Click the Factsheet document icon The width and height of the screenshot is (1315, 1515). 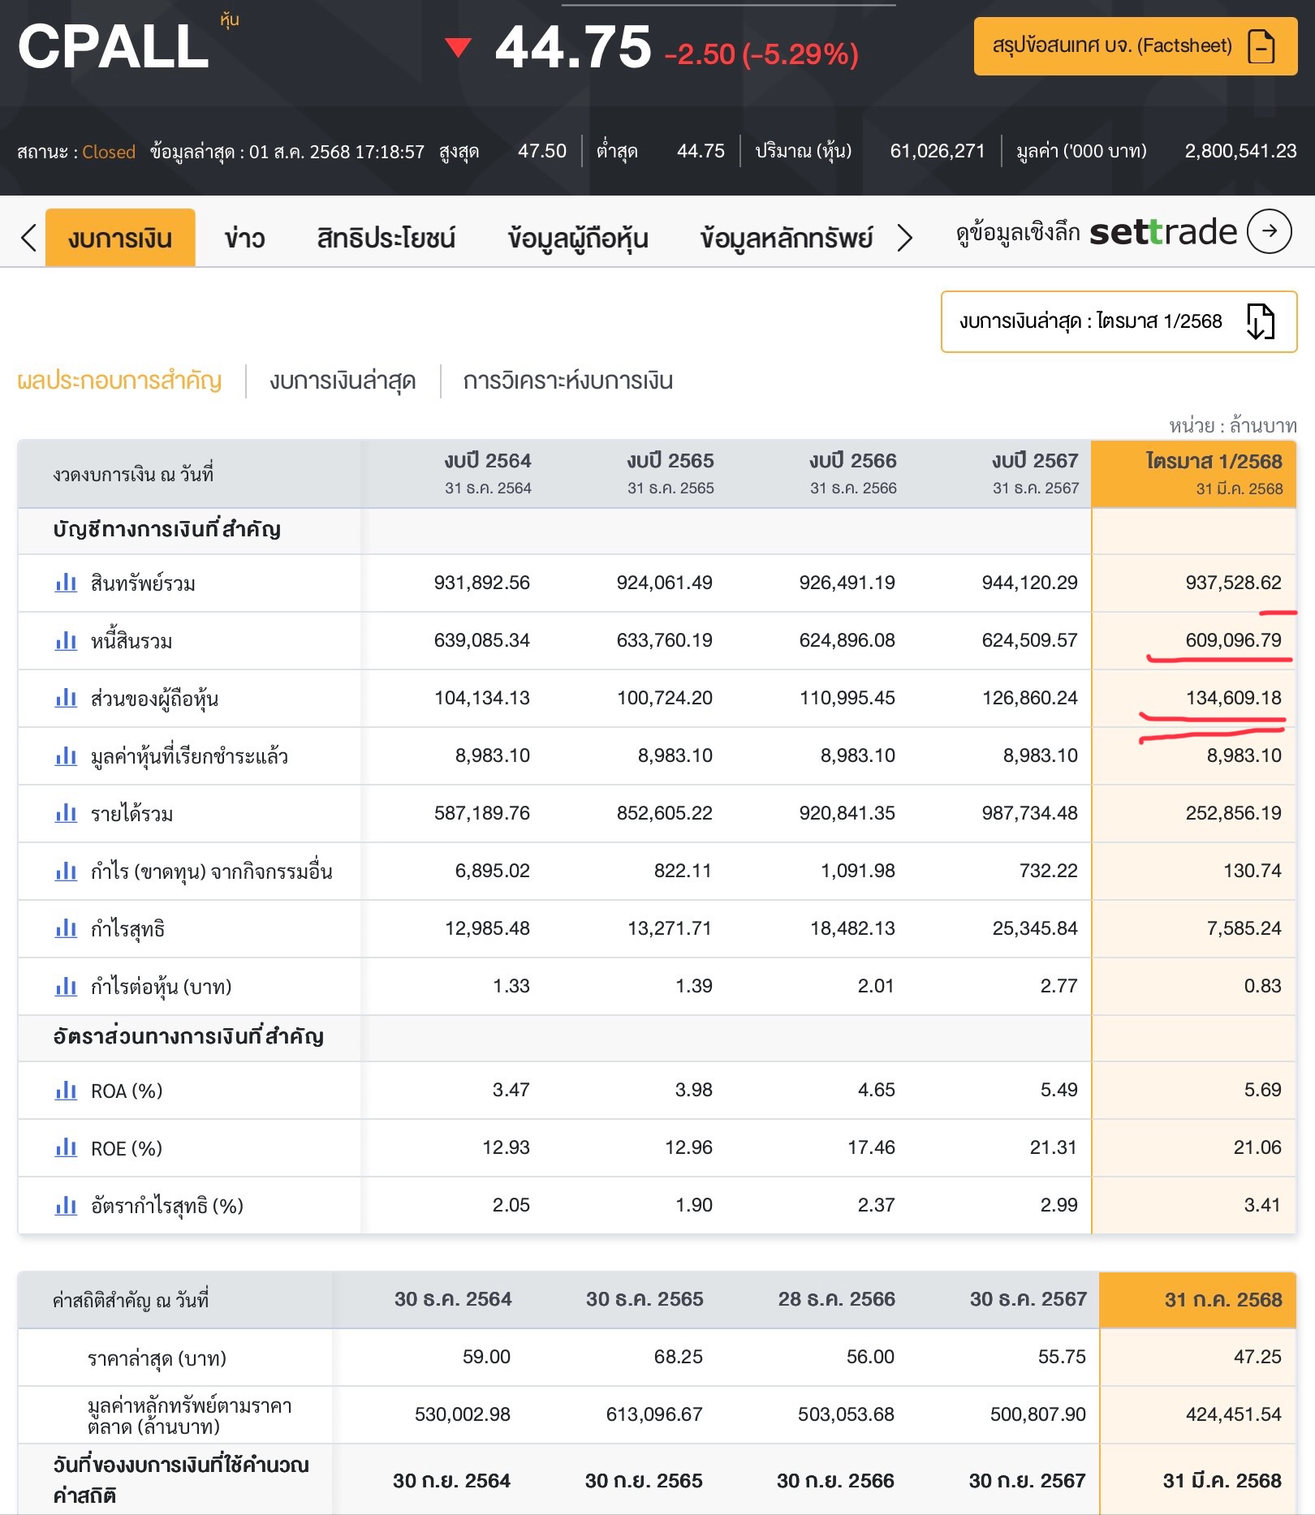(x=1261, y=46)
